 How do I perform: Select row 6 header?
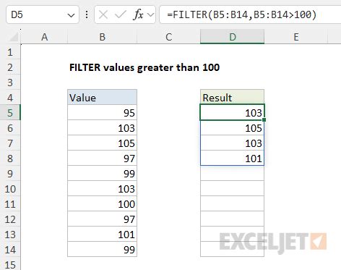click(10, 128)
